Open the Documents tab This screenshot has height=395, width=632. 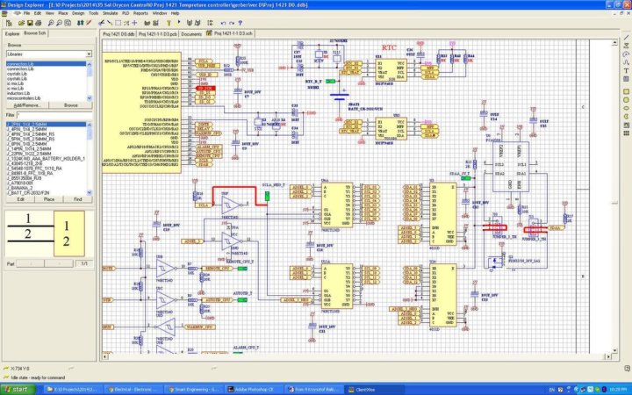point(191,33)
